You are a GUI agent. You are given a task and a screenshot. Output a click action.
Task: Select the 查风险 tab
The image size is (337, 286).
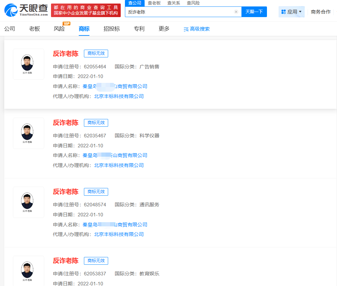point(193,3)
